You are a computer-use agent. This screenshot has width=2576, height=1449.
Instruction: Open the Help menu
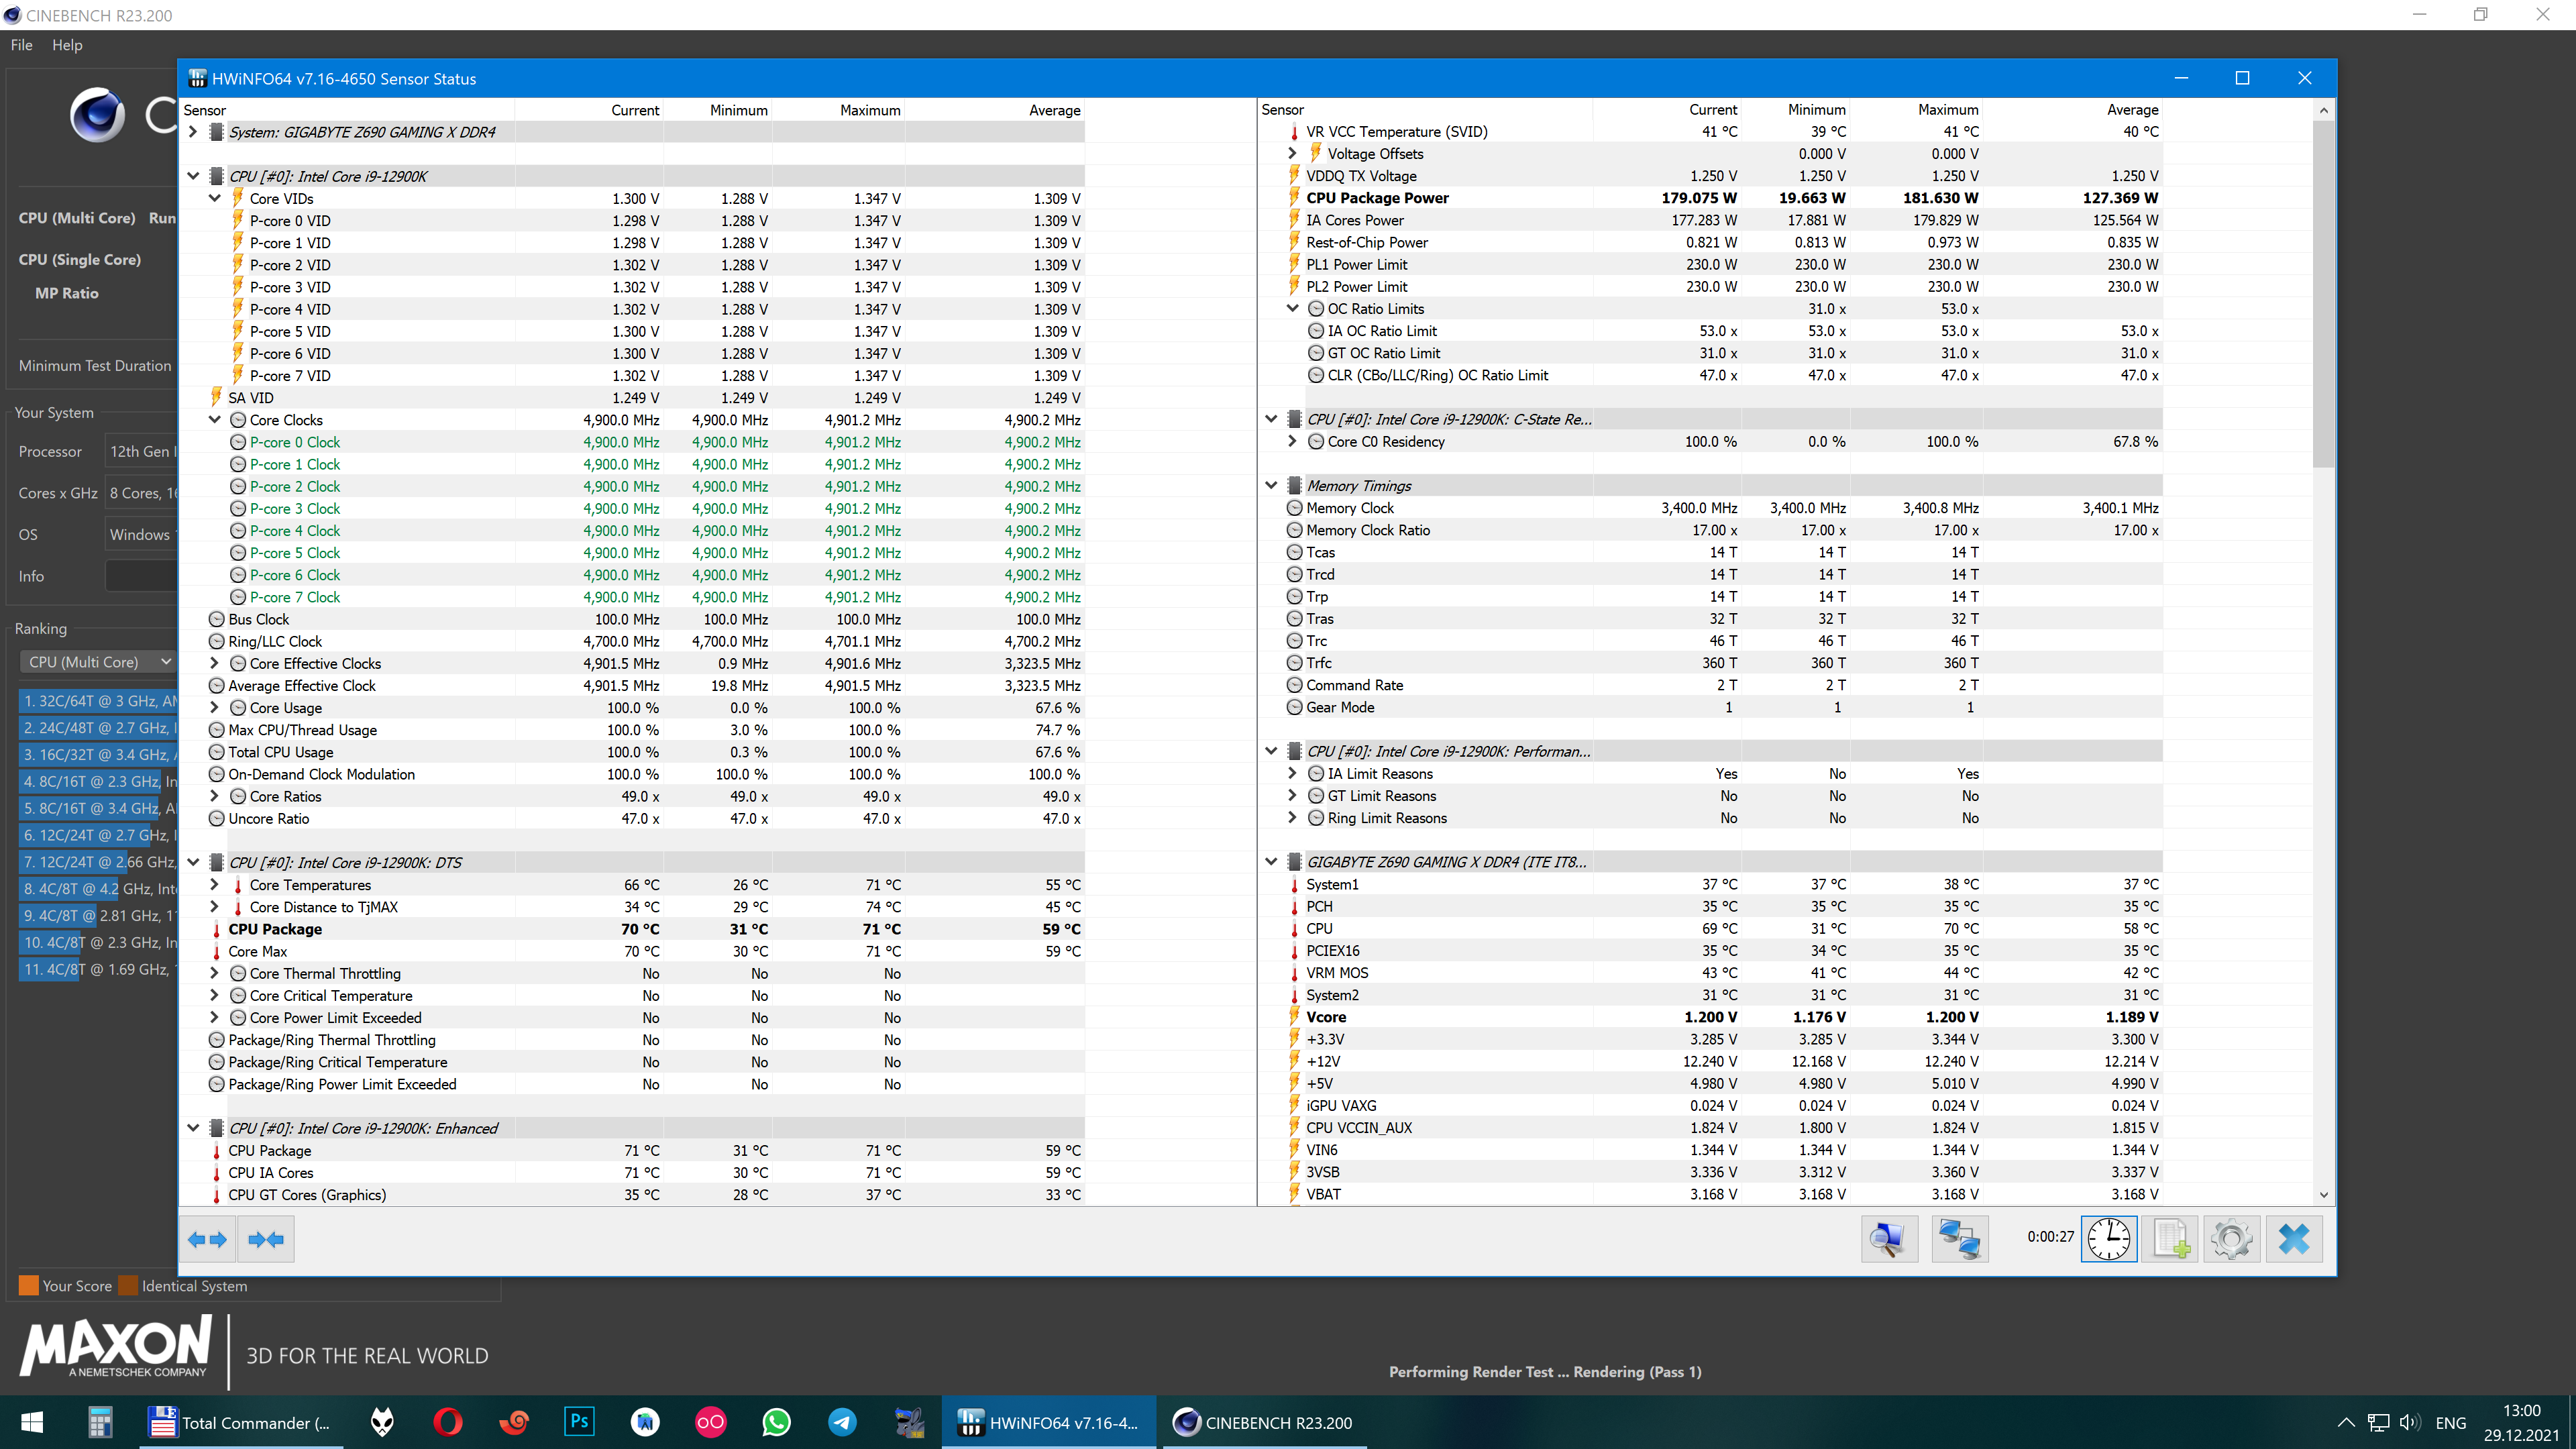(67, 45)
